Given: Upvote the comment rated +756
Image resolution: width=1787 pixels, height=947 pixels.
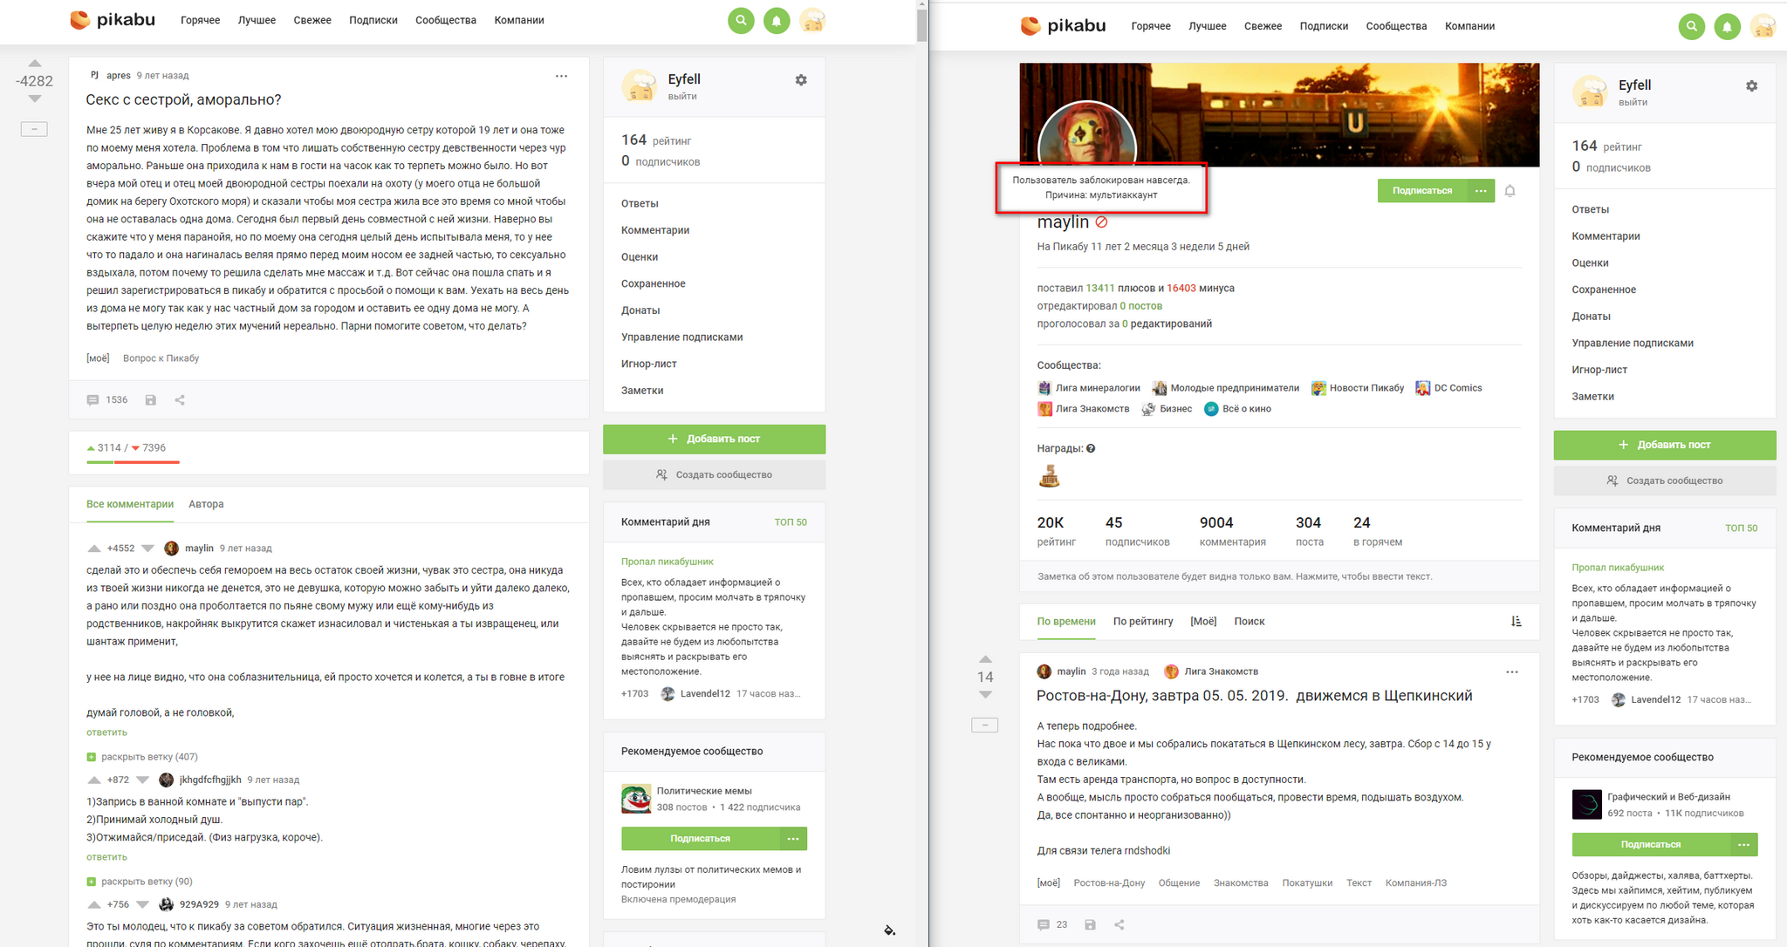Looking at the screenshot, I should click(94, 904).
